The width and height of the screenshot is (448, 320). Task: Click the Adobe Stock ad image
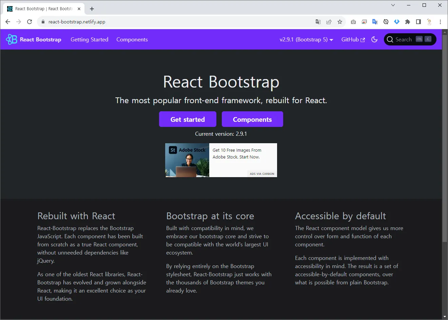point(187,160)
